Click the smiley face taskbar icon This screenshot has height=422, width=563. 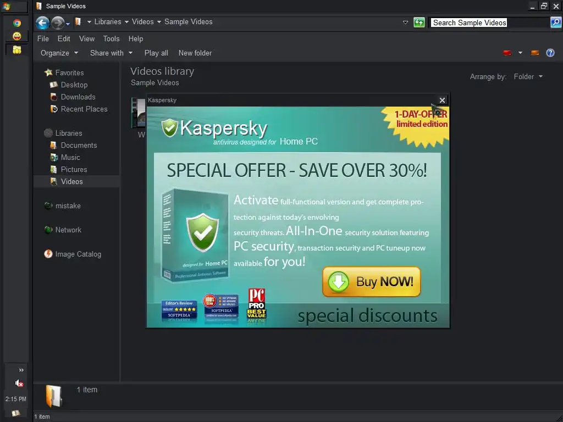pos(17,36)
